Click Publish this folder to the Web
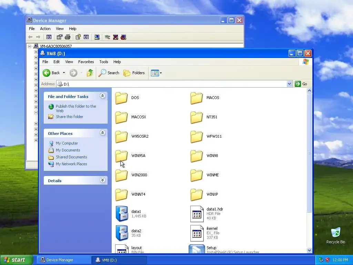The image size is (353, 265). (72, 108)
